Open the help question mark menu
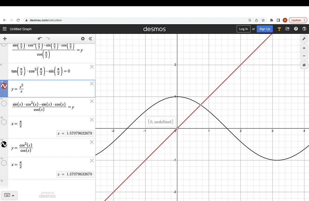Image resolution: width=309 pixels, height=201 pixels. [296, 29]
